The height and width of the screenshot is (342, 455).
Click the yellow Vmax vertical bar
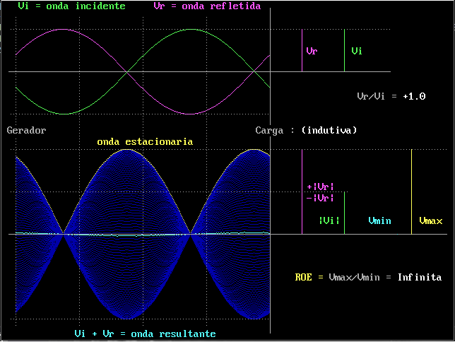411,191
